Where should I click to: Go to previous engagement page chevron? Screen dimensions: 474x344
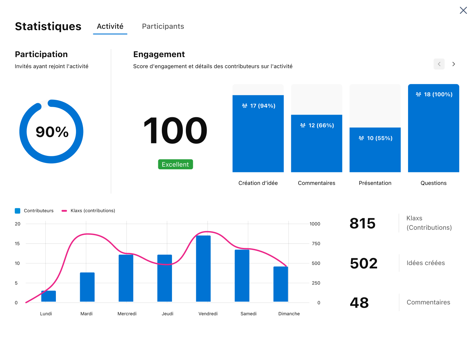[439, 64]
